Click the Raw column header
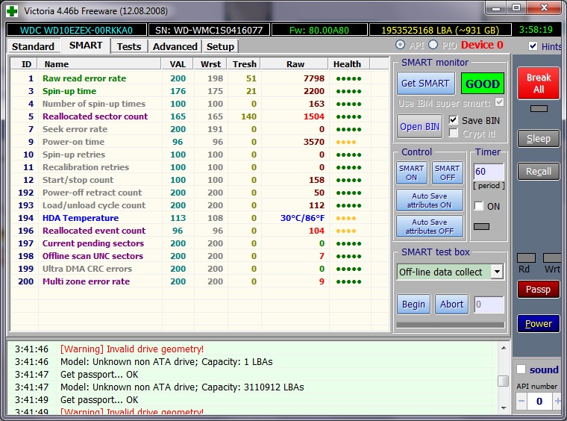The width and height of the screenshot is (567, 421). pyautogui.click(x=295, y=64)
